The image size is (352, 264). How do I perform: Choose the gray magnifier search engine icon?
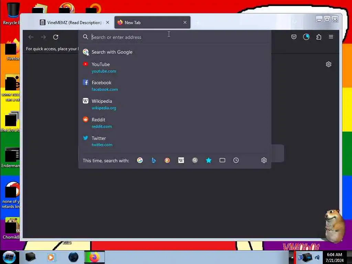click(x=195, y=160)
